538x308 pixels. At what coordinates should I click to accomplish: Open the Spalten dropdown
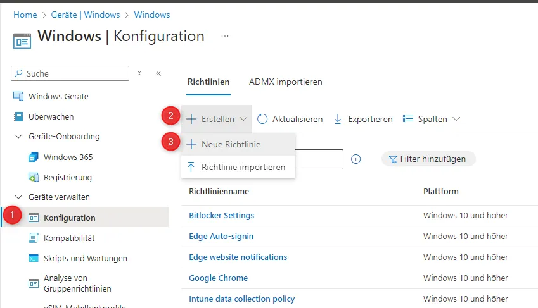click(x=432, y=119)
